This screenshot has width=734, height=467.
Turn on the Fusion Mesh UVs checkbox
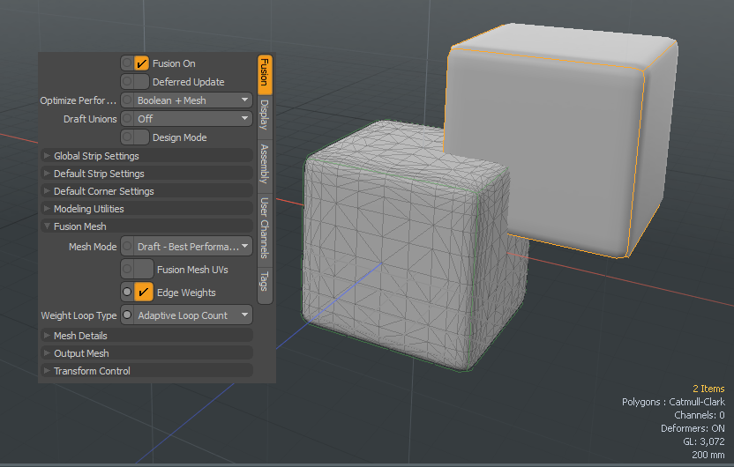[143, 270]
